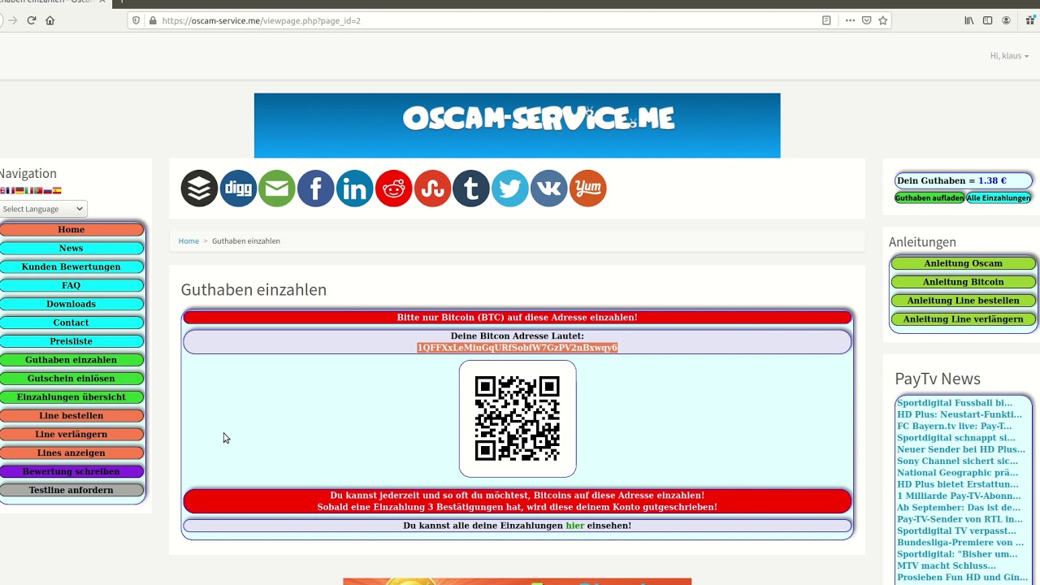Open Line verlängern navigation item
This screenshot has height=585, width=1040.
click(71, 435)
